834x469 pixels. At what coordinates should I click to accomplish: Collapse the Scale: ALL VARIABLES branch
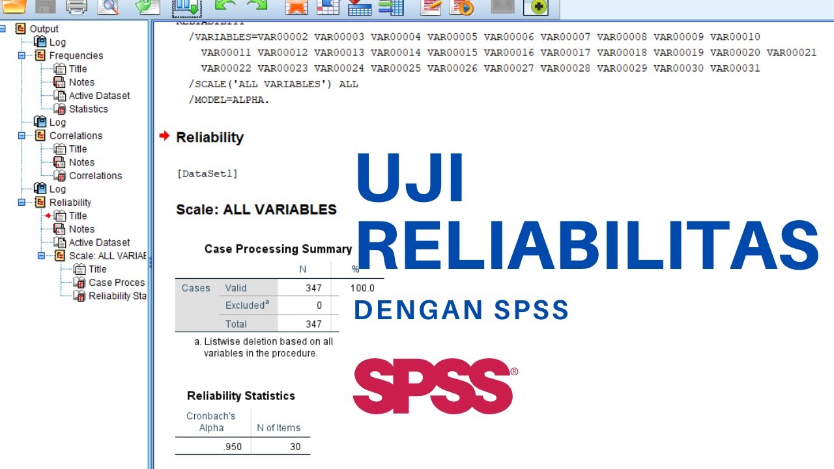(x=41, y=256)
